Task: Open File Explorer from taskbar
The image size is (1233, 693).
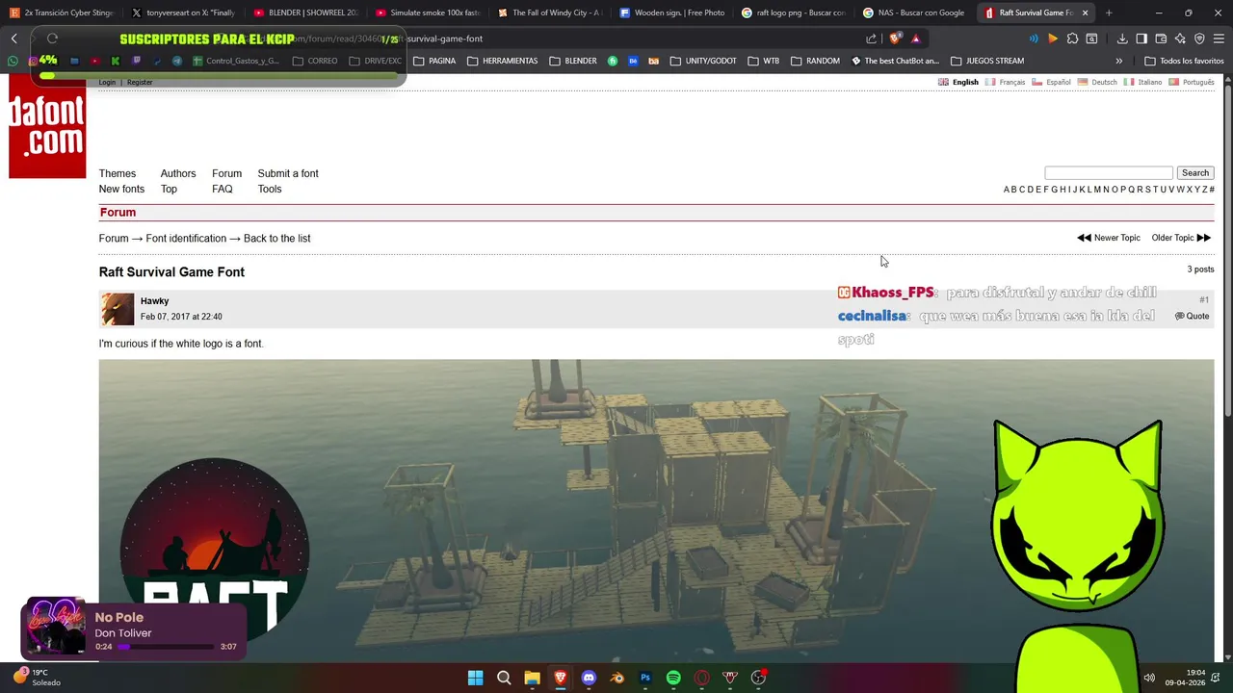Action: click(x=532, y=678)
